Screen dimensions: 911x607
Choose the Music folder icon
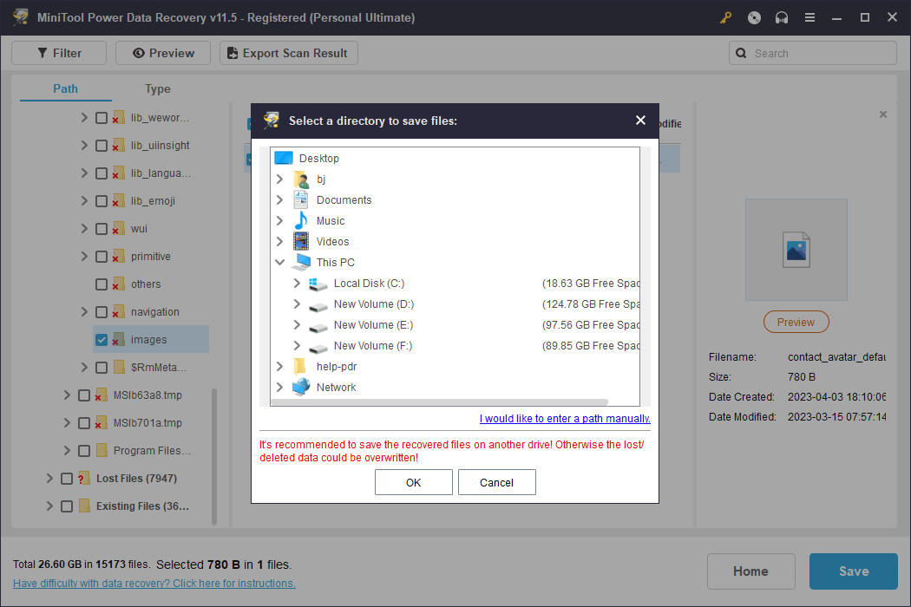(x=301, y=221)
